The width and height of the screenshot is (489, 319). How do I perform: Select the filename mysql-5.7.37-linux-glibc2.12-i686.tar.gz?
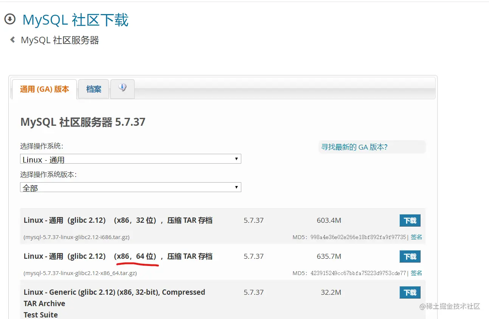coord(77,237)
